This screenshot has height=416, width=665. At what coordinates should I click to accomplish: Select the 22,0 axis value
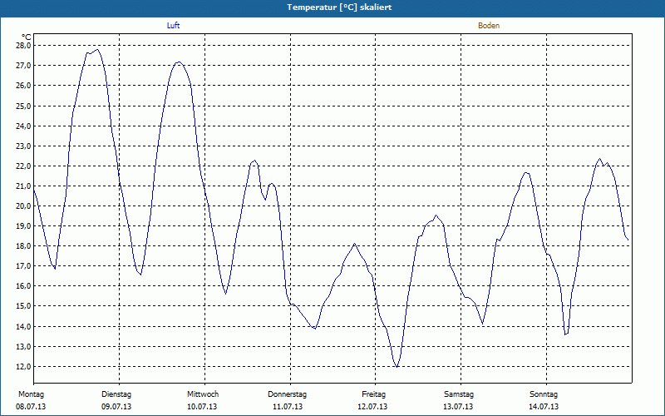point(23,166)
